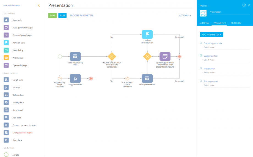253x157 pixels.
Task: Click the 'Presentation' diagram title
Action: (x=61, y=5)
